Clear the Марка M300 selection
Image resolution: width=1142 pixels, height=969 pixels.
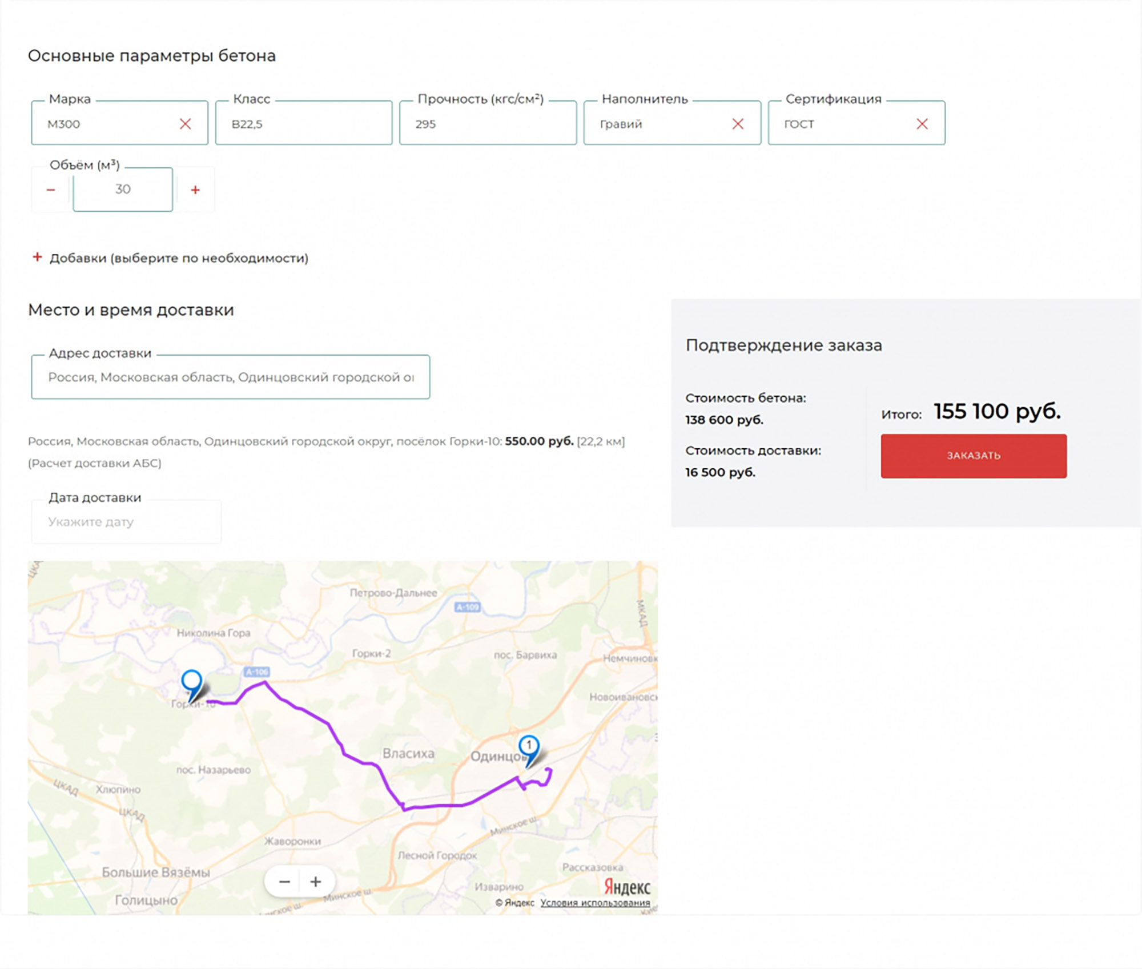[185, 124]
